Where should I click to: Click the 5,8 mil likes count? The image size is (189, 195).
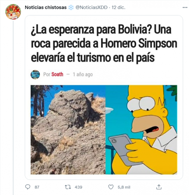click(124, 187)
